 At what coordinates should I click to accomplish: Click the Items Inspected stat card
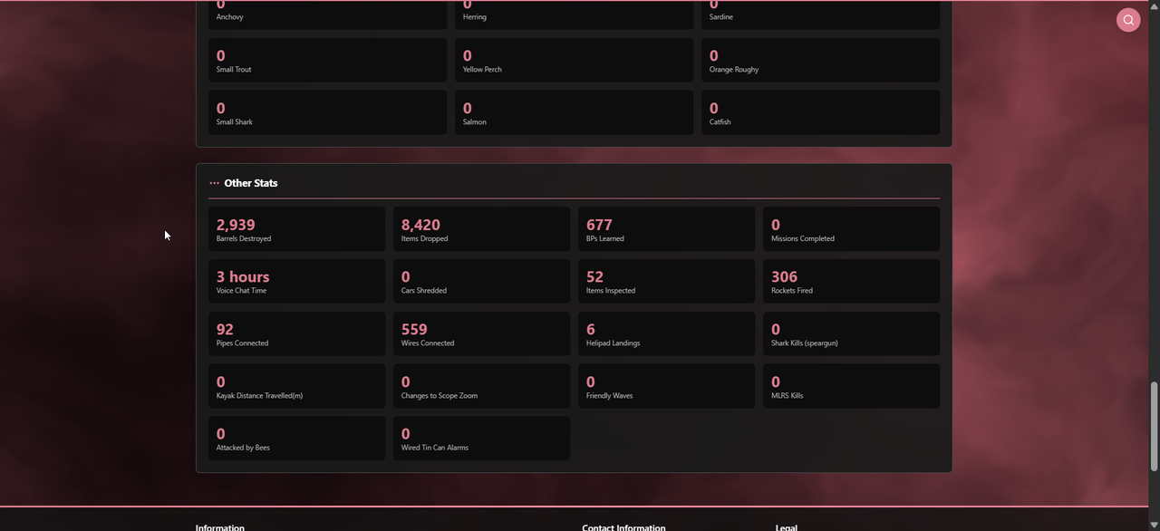click(666, 281)
